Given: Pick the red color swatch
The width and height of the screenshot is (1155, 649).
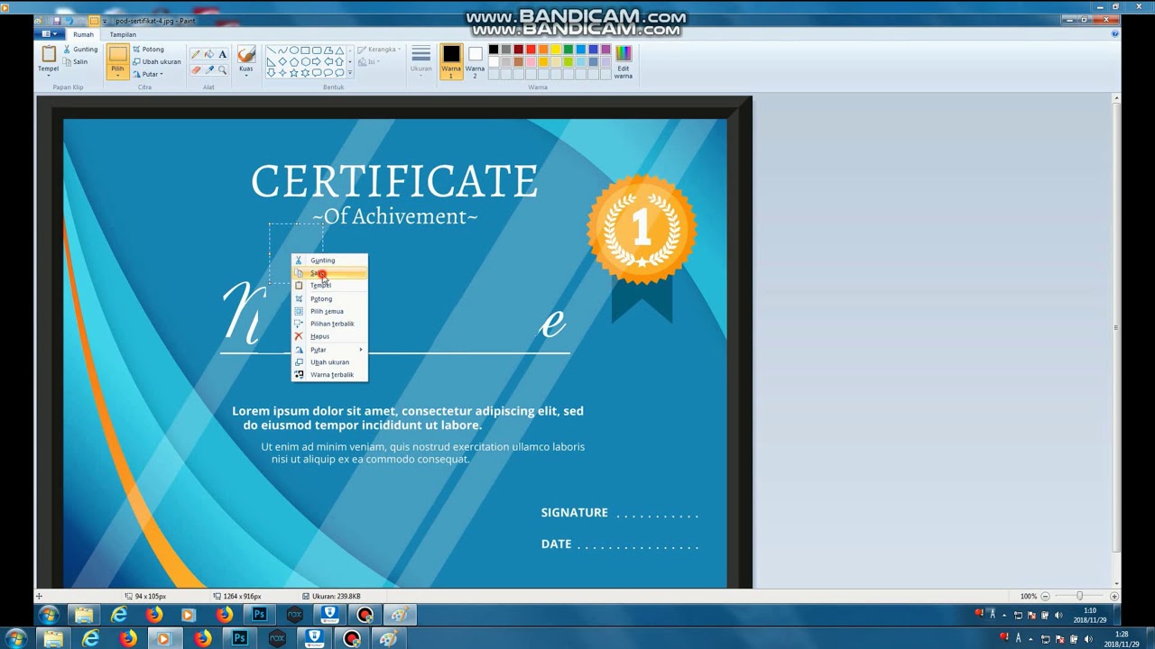Looking at the screenshot, I should pos(531,50).
